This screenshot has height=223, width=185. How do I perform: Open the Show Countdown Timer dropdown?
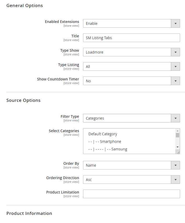(x=131, y=81)
